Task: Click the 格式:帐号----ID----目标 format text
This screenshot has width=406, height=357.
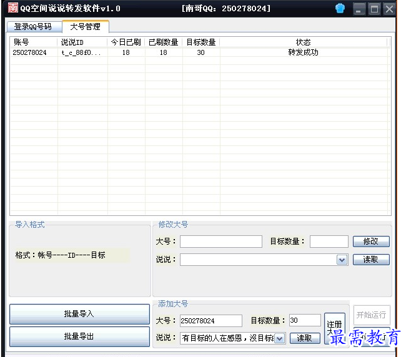Action: point(61,255)
